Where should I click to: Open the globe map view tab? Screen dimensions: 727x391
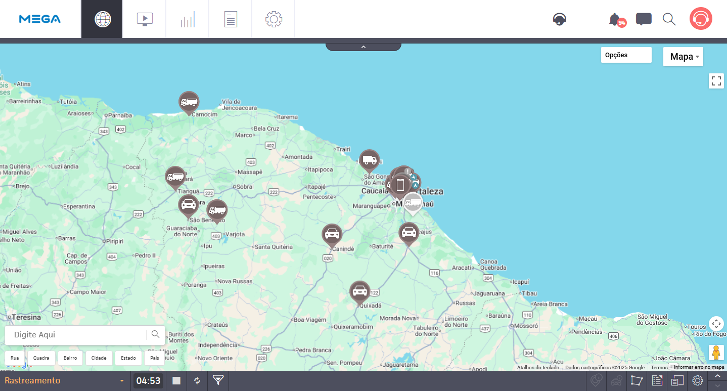[103, 19]
